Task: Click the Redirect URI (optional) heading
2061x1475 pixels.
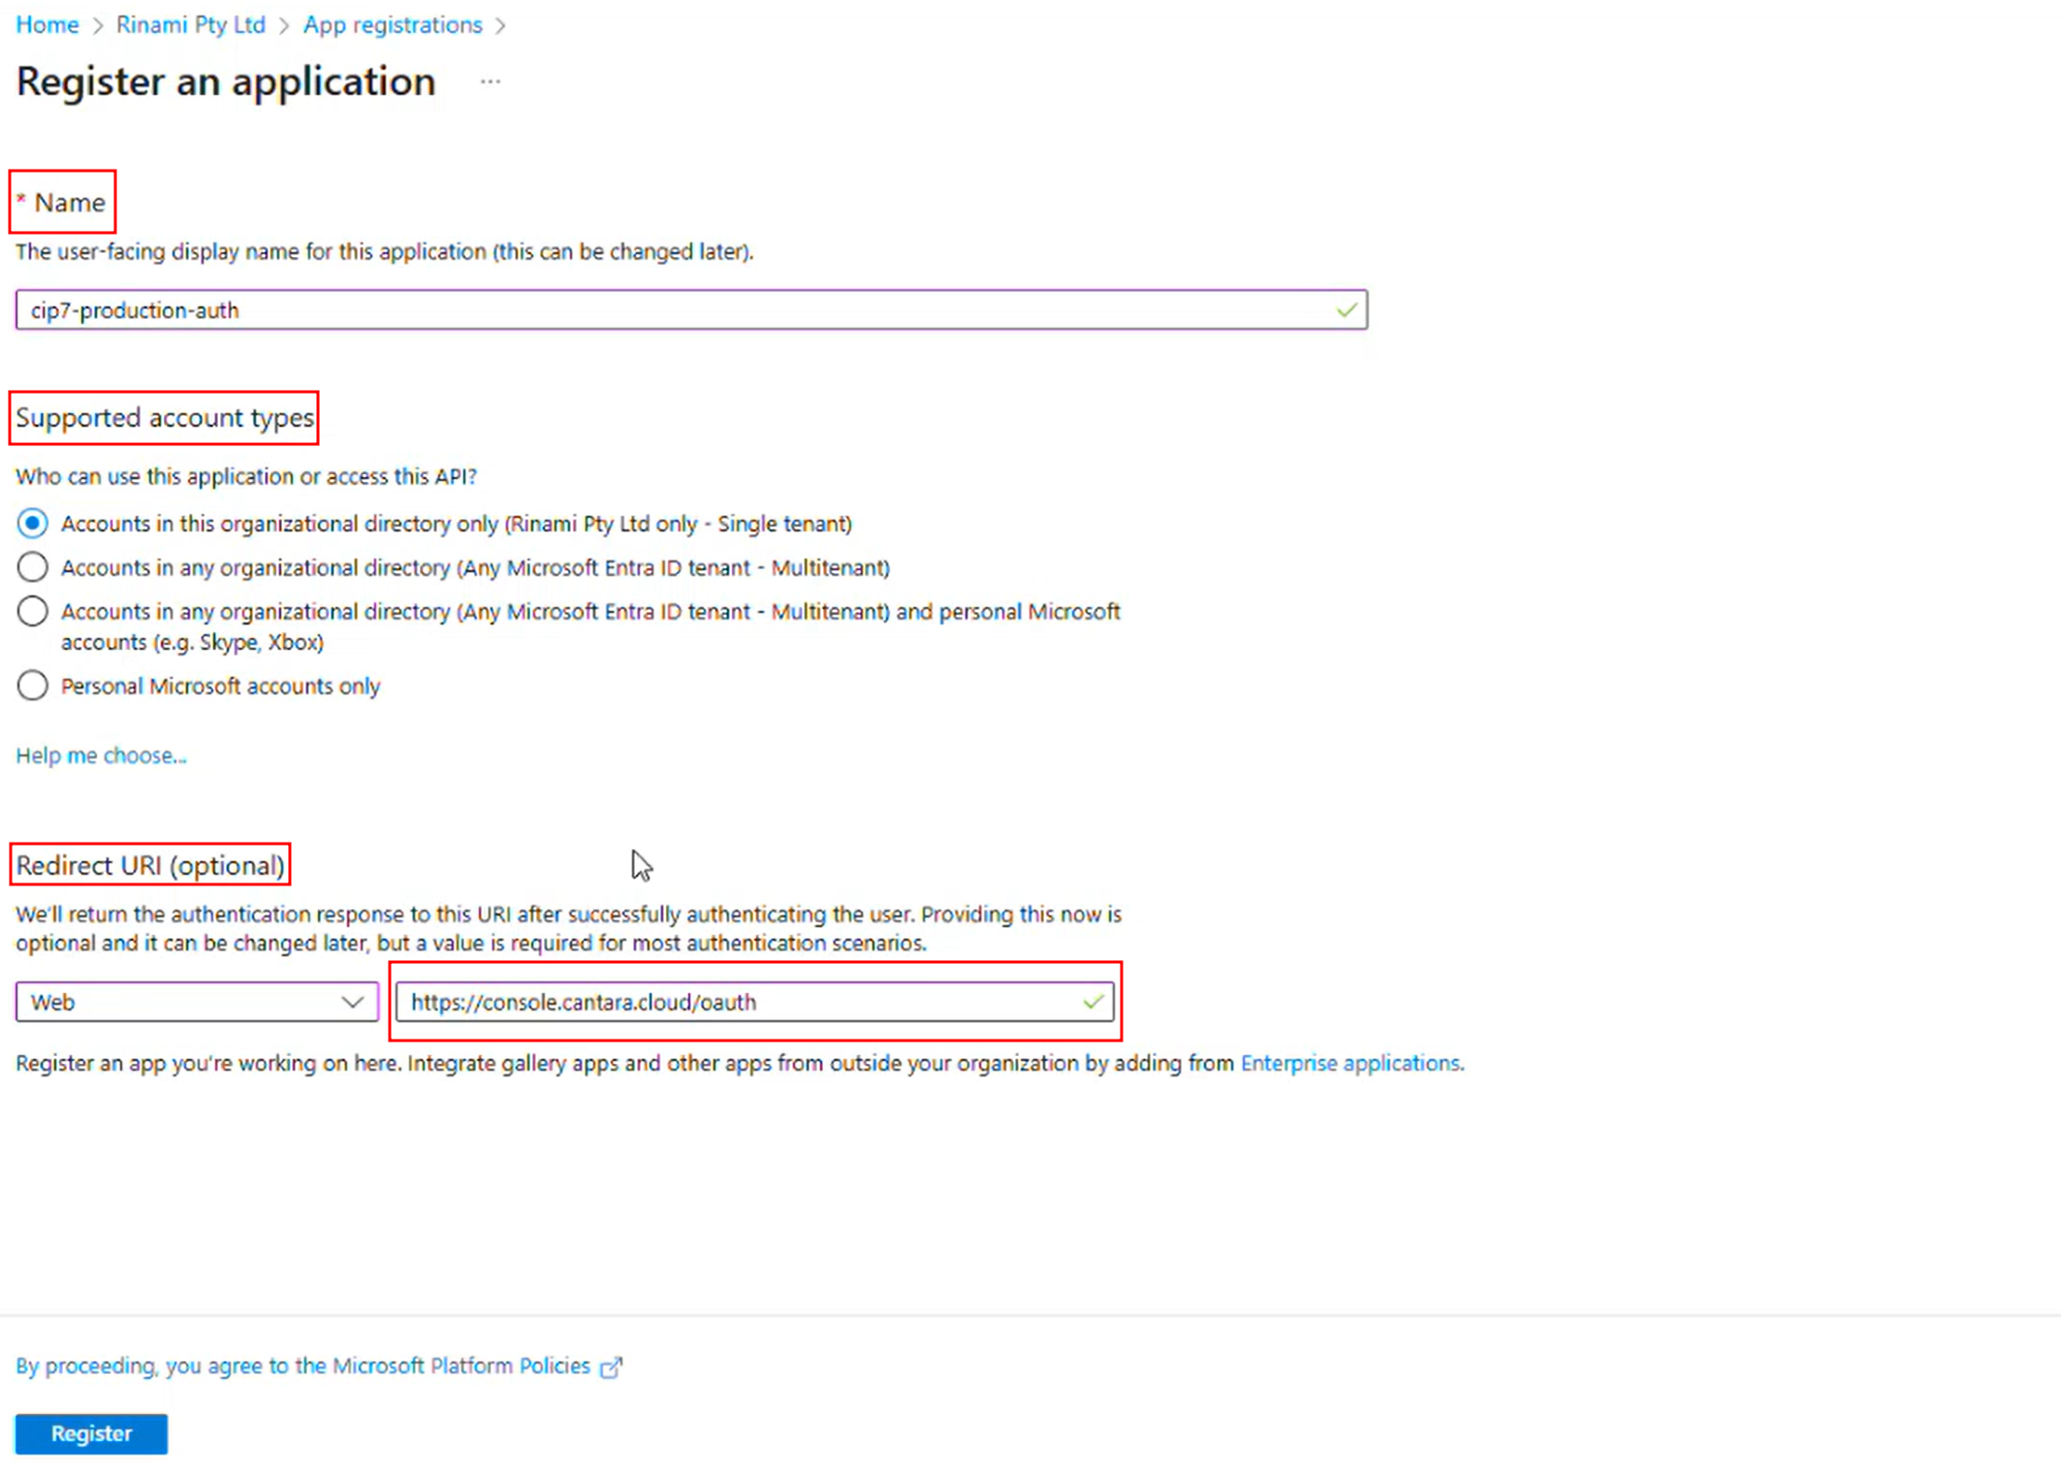Action: [x=150, y=865]
